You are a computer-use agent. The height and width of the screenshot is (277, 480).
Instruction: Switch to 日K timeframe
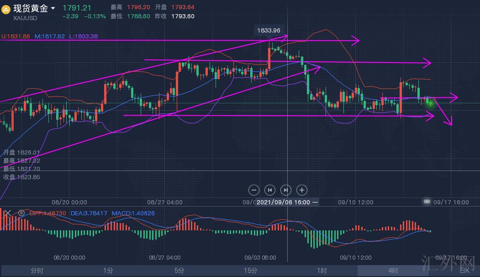tap(464, 271)
